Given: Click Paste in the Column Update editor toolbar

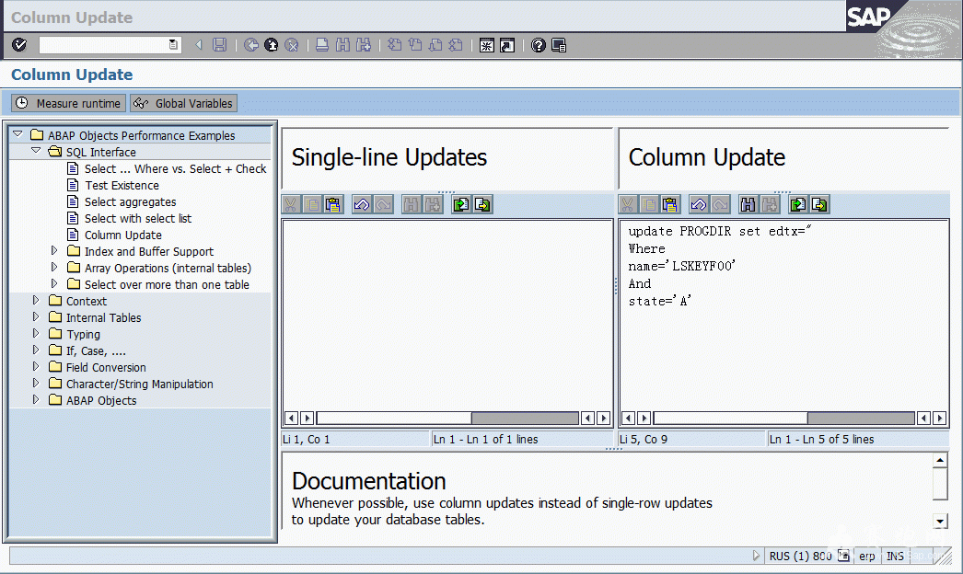Looking at the screenshot, I should 670,204.
